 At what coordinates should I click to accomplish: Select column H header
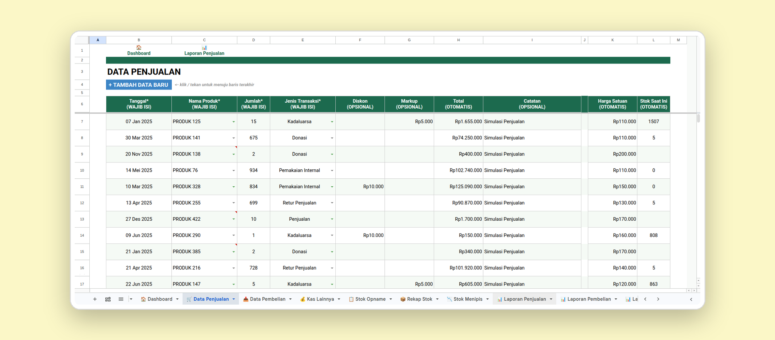tap(458, 40)
